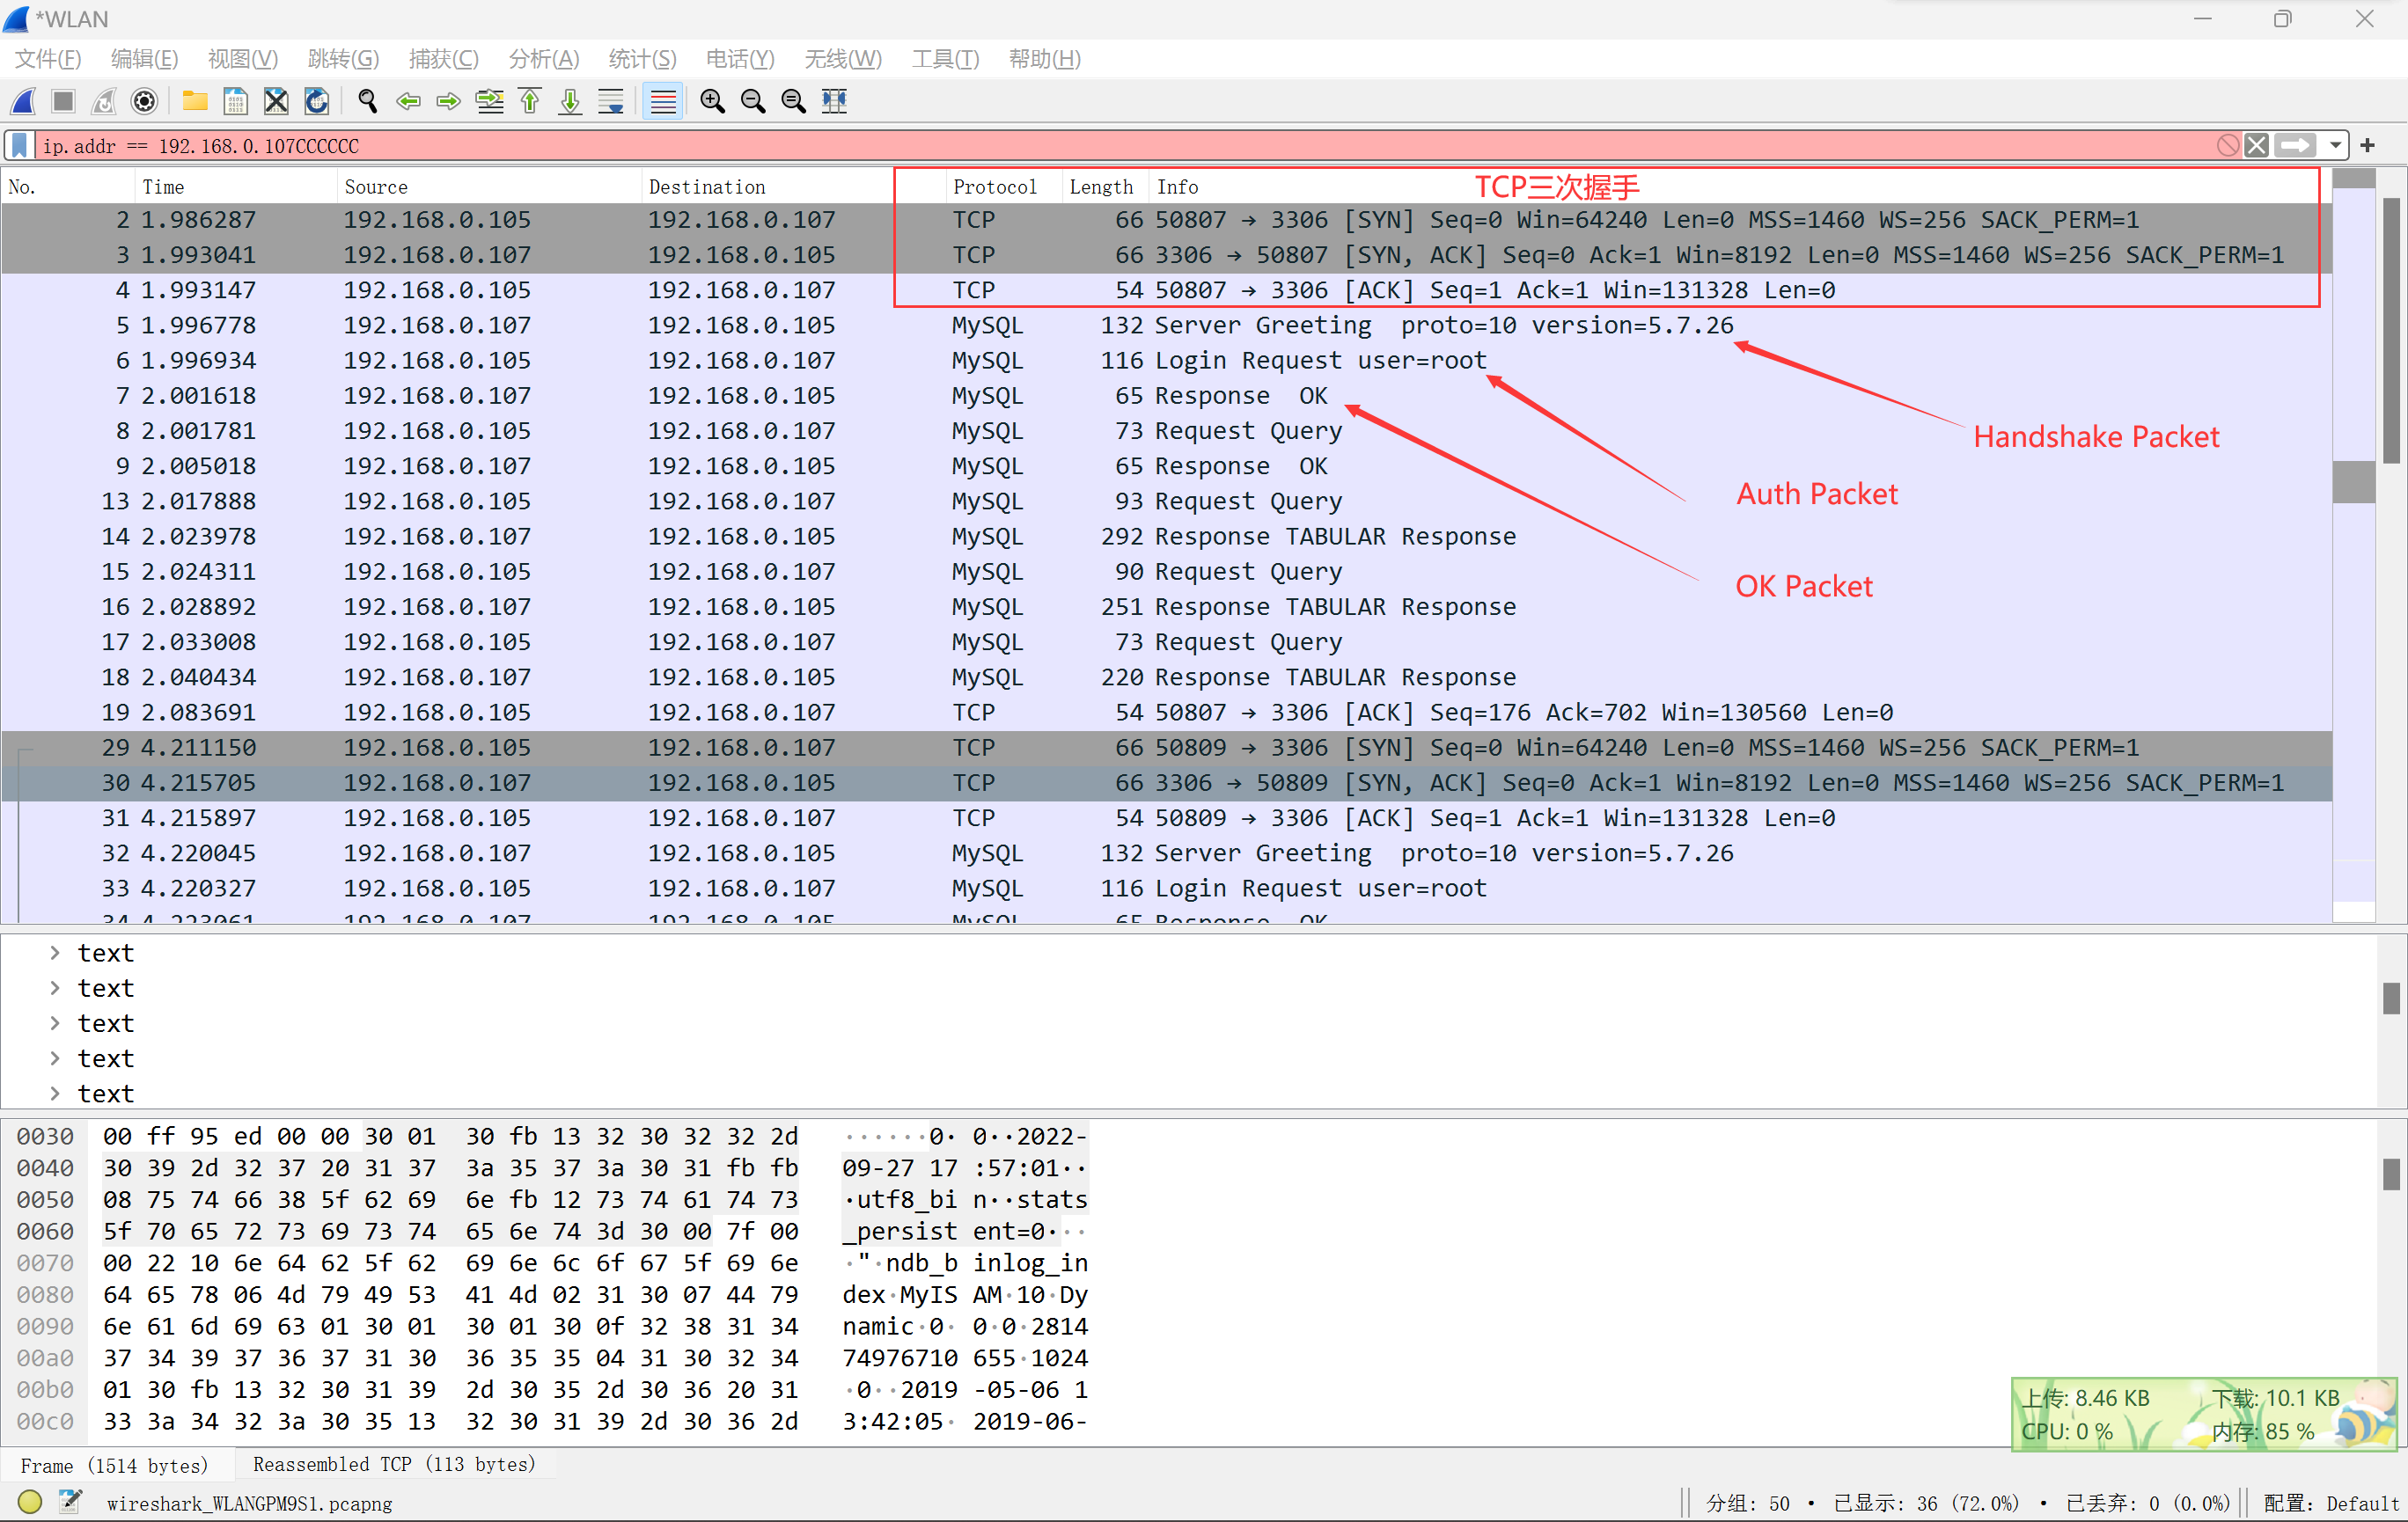Reload this capture file

pyautogui.click(x=316, y=101)
